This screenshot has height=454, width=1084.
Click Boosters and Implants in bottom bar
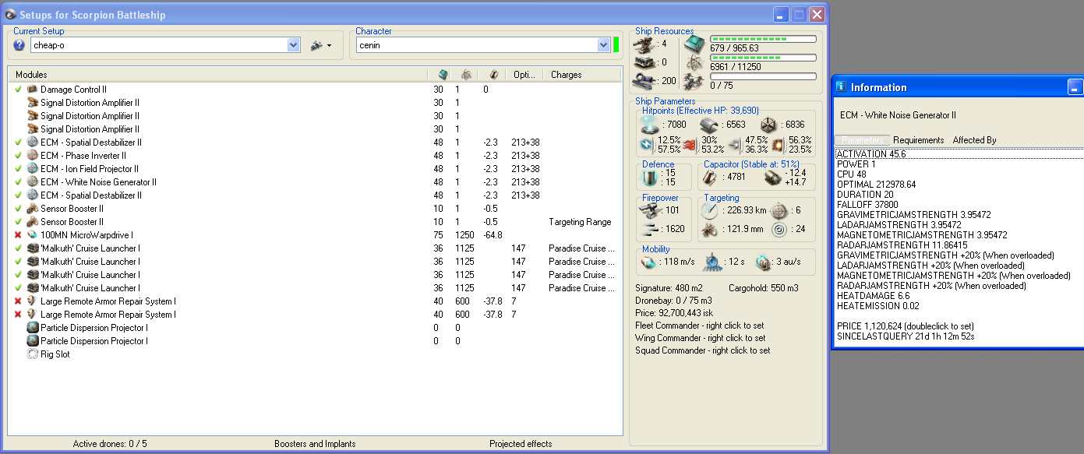(315, 444)
